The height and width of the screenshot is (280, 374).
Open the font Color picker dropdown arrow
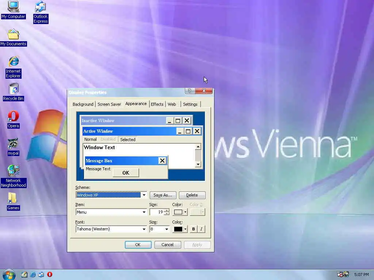185,229
